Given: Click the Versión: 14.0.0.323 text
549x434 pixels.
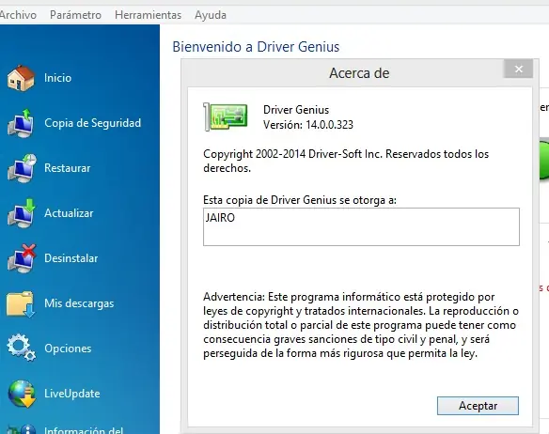Looking at the screenshot, I should coord(308,125).
